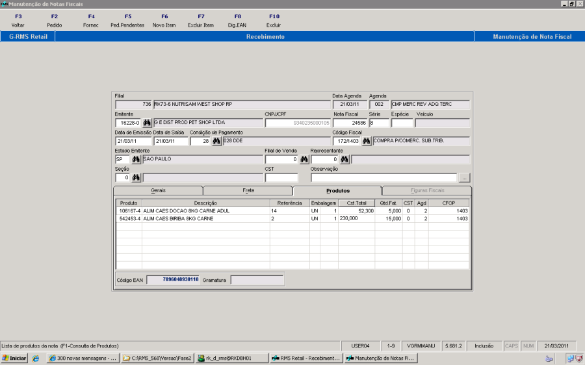Click F7 Excluir Item toolbar button
585x365 pixels.
(201, 21)
